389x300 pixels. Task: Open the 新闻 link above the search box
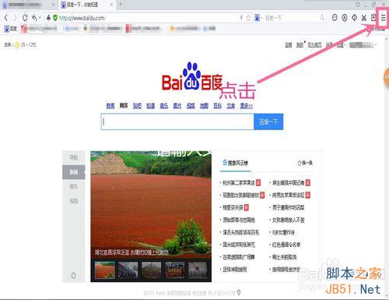tap(110, 105)
